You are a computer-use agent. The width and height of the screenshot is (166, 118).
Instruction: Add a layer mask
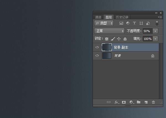(124, 102)
